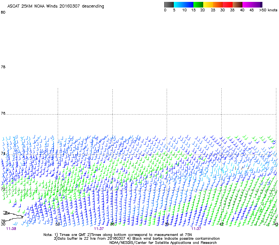
Task: Pick the red 30-35 knots legend swatch
Action: (x=228, y=5)
